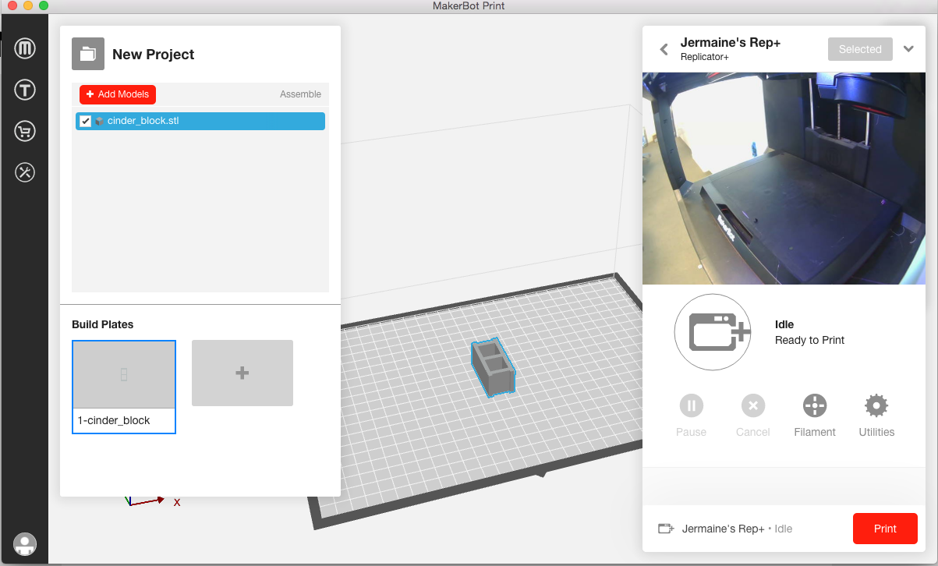Uncheck the cinder_block.stl checkbox
This screenshot has width=938, height=566.
point(86,121)
